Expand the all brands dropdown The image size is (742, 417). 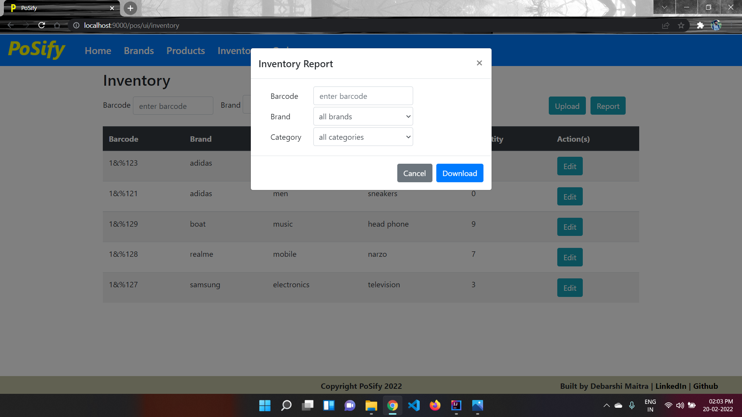(363, 117)
